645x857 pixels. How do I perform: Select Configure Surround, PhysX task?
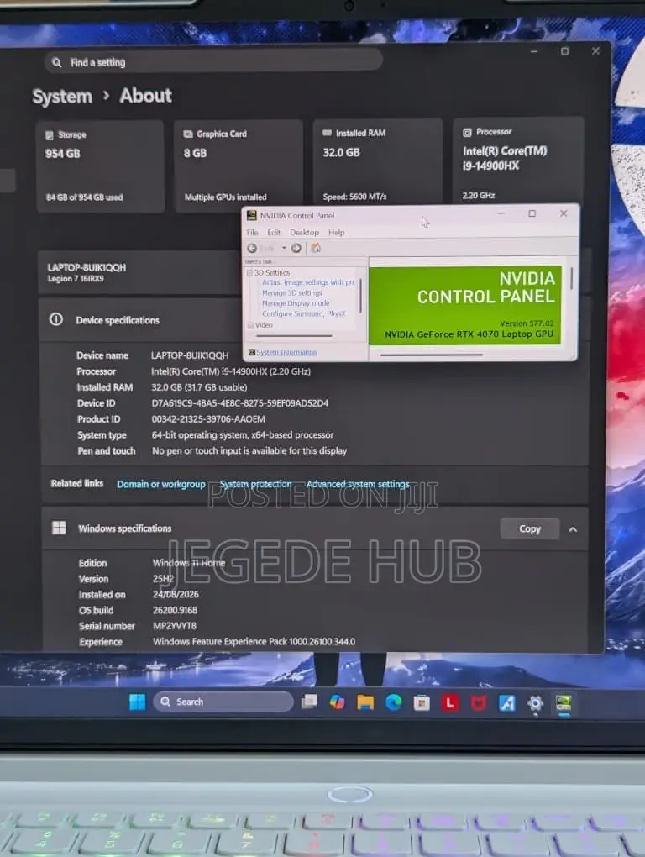(304, 313)
